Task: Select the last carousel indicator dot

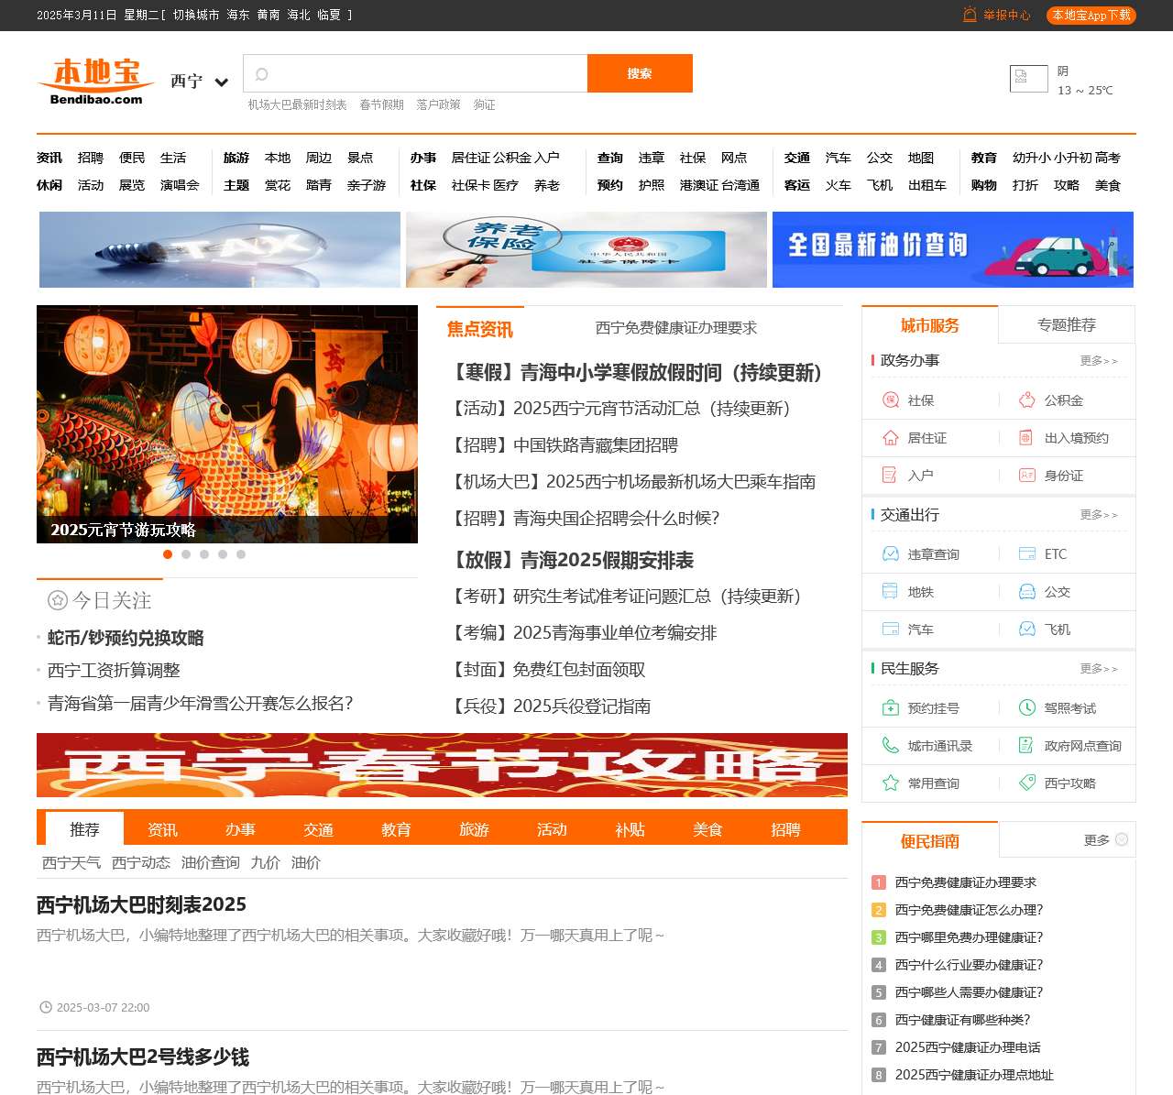Action: point(241,554)
